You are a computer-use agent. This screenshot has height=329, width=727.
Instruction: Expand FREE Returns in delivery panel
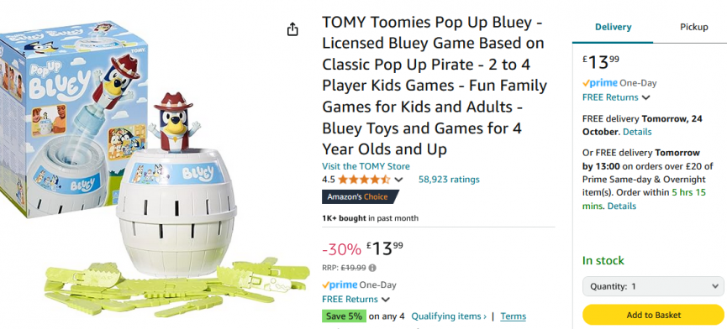tap(616, 97)
